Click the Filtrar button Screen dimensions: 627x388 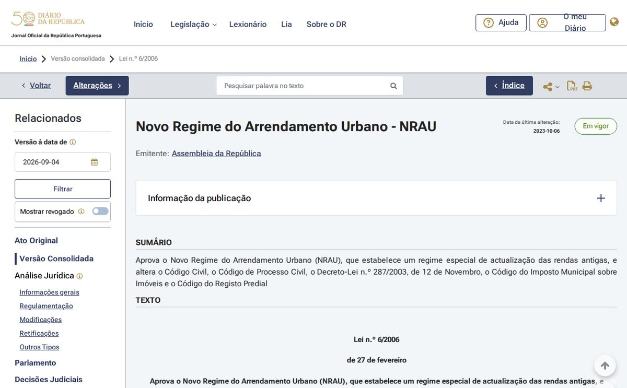point(63,189)
